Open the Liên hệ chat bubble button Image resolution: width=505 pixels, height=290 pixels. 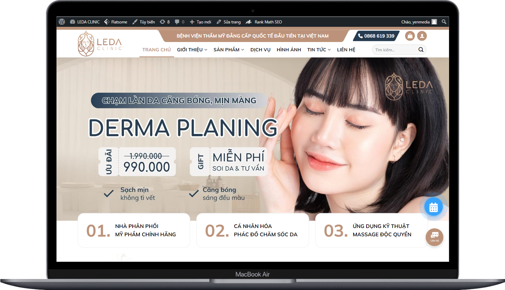tap(434, 237)
